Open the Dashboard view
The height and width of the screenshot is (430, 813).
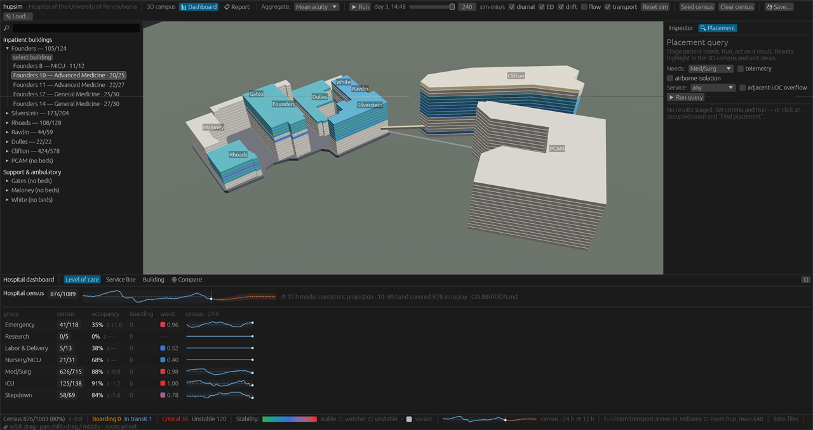tap(198, 7)
